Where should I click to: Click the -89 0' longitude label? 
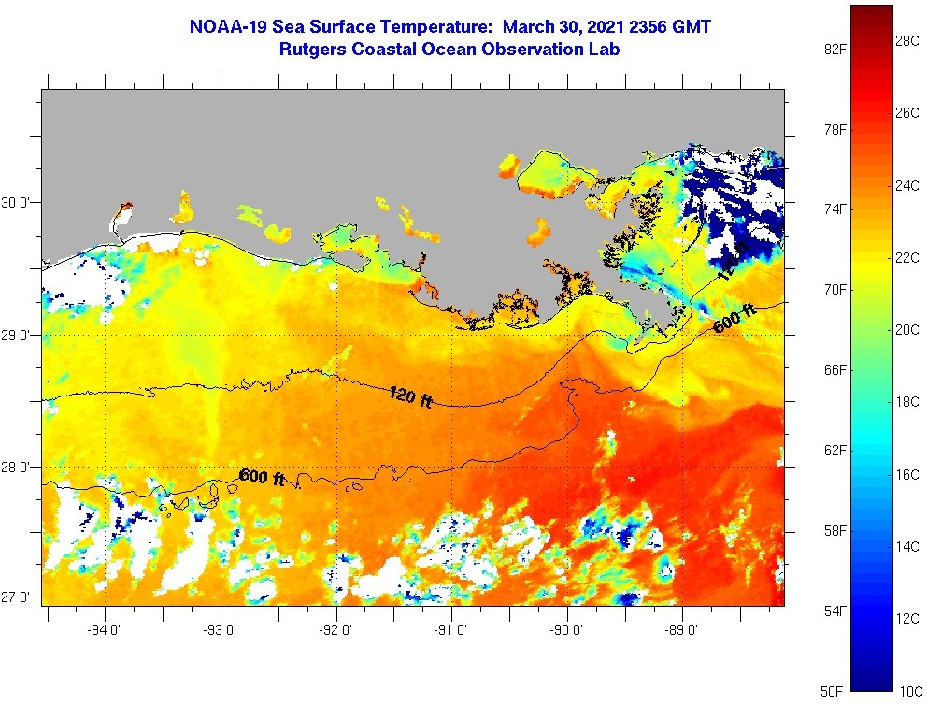(x=681, y=630)
